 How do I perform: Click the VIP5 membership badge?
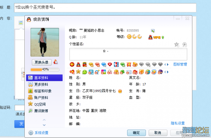(x=157, y=37)
